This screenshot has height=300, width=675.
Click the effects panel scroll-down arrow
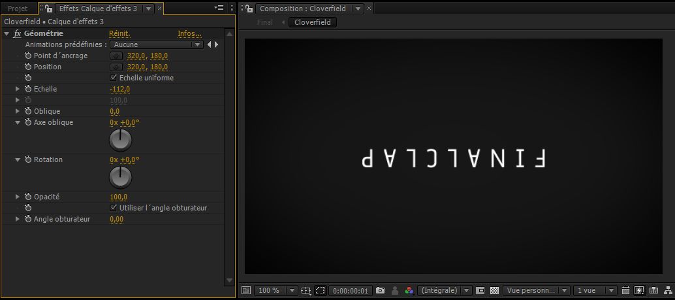[x=229, y=280]
